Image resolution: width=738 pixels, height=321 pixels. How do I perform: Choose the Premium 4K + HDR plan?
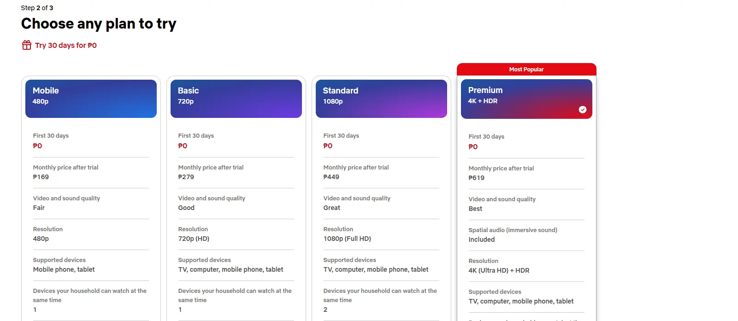526,99
